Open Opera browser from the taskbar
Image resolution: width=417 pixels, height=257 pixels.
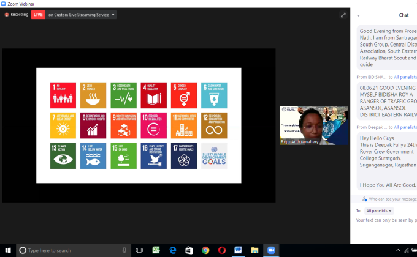221,250
